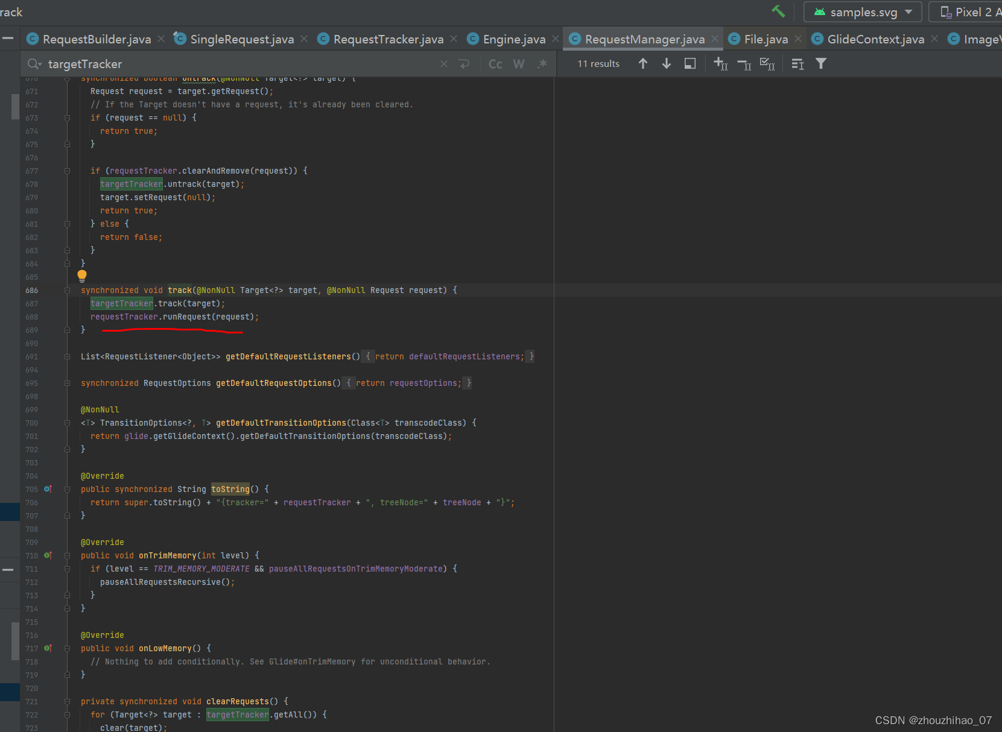Screen dimensions: 1002x732
Task: Click override gutter icon for toString
Action: click(48, 489)
